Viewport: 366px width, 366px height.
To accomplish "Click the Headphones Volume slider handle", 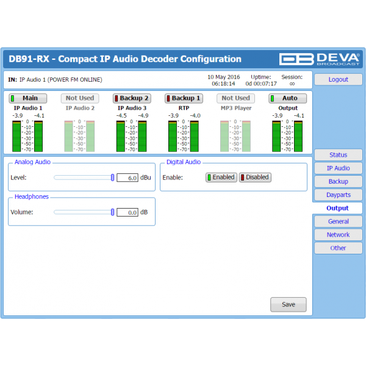I will (112, 212).
